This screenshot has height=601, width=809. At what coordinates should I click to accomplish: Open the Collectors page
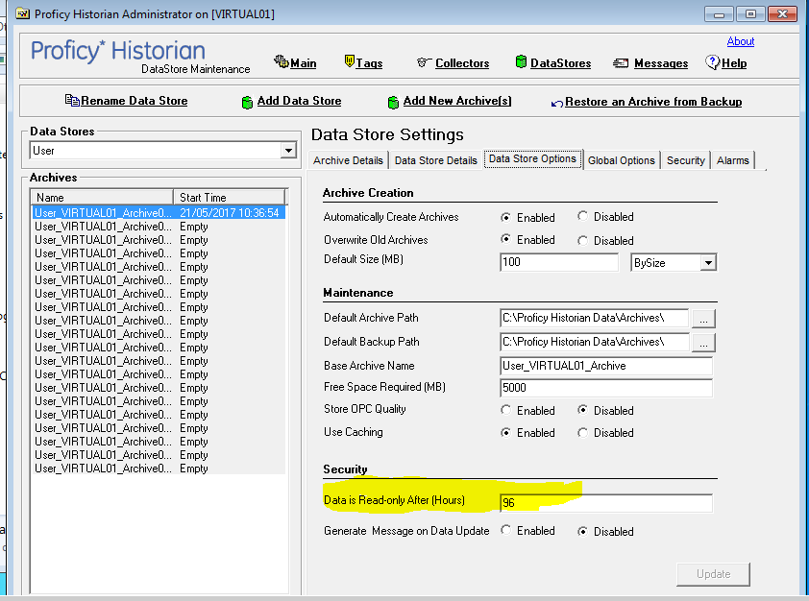coord(462,63)
